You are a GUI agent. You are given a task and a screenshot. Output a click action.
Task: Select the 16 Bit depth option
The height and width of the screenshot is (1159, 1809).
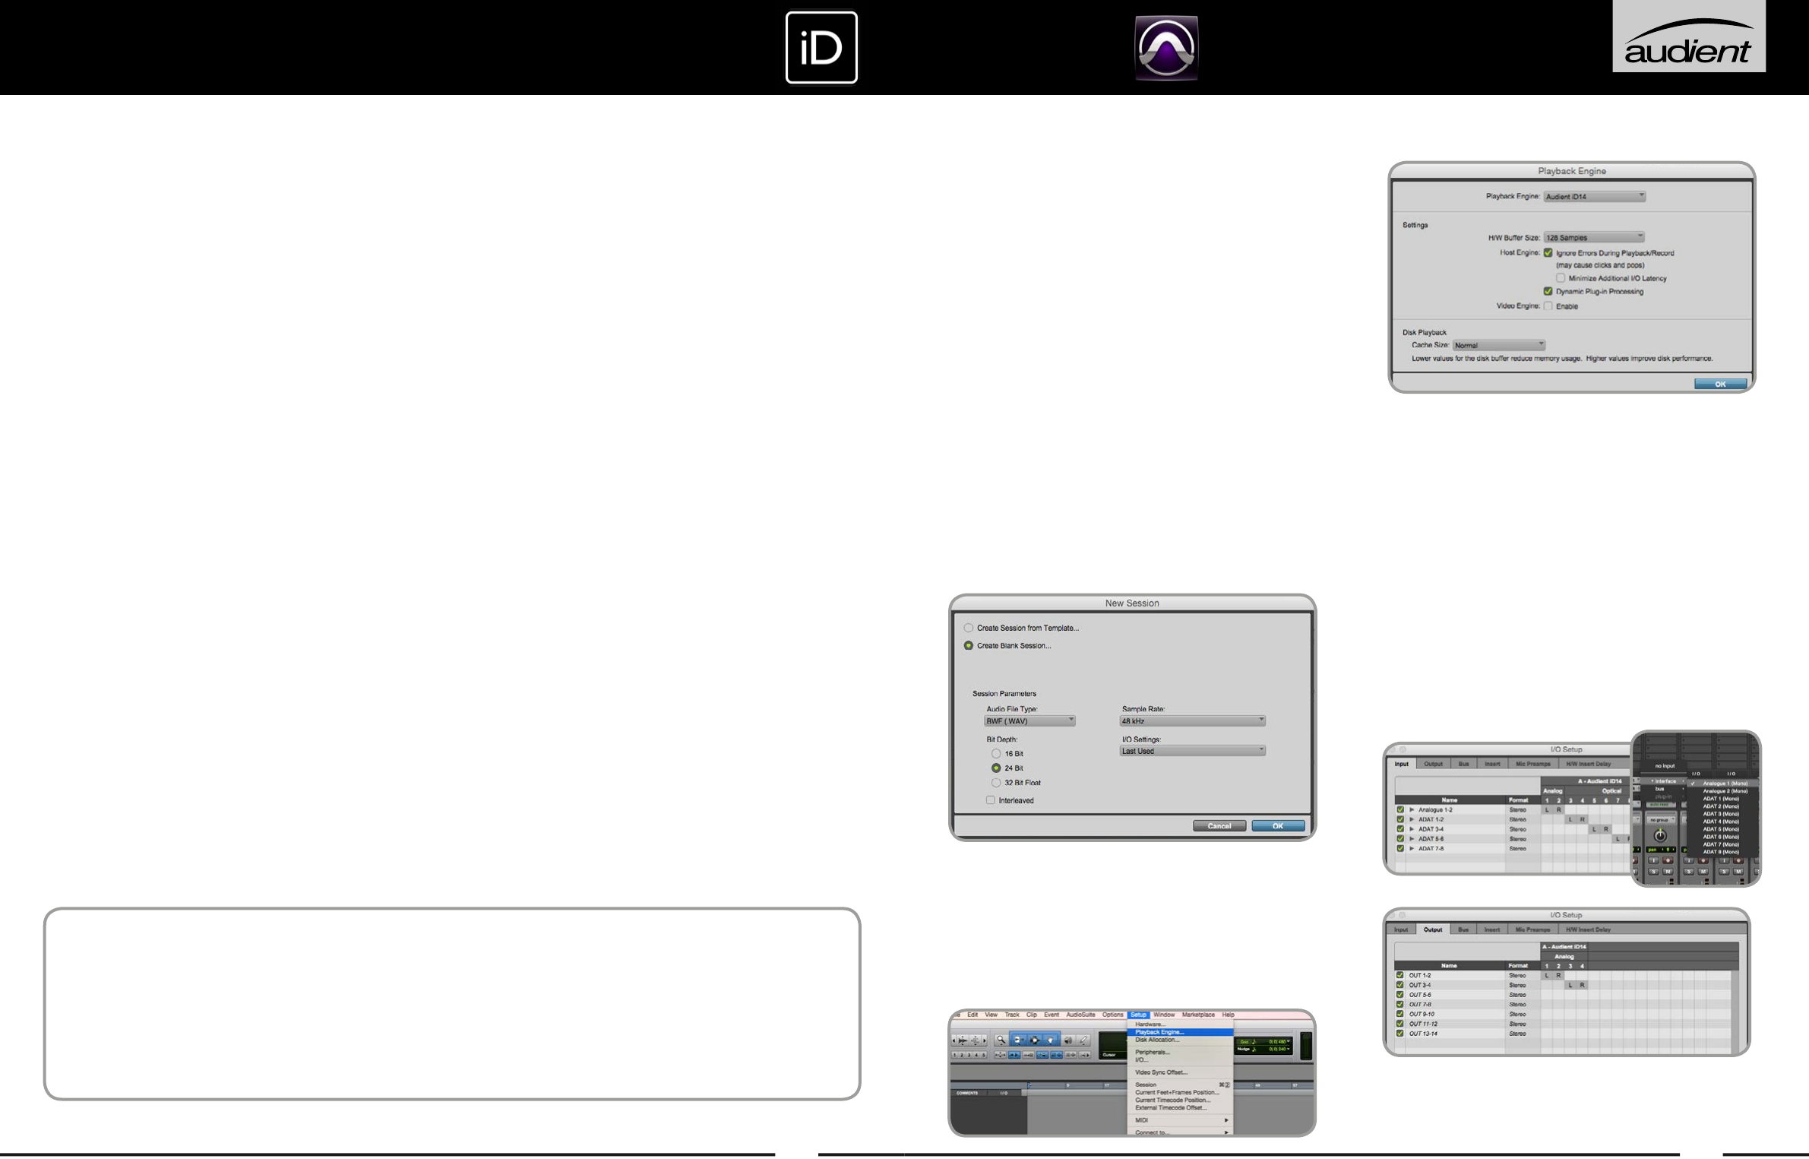[x=996, y=754]
